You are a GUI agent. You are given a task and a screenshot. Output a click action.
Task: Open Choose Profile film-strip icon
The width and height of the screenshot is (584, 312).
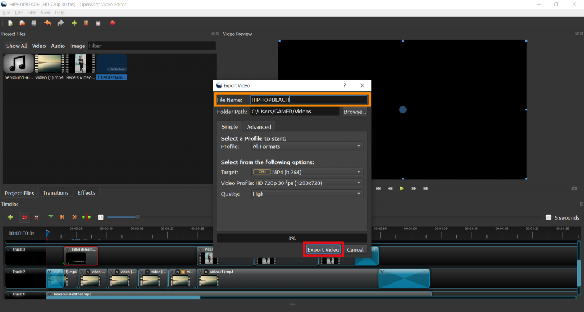click(87, 23)
